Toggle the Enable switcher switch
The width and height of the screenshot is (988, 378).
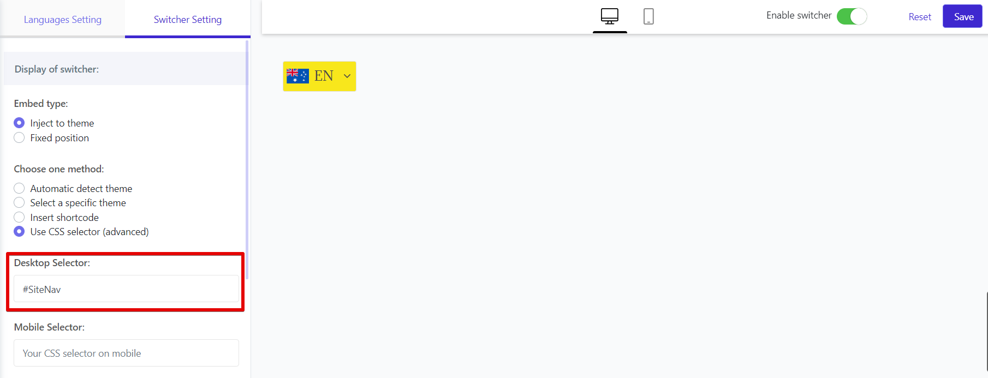tap(852, 16)
